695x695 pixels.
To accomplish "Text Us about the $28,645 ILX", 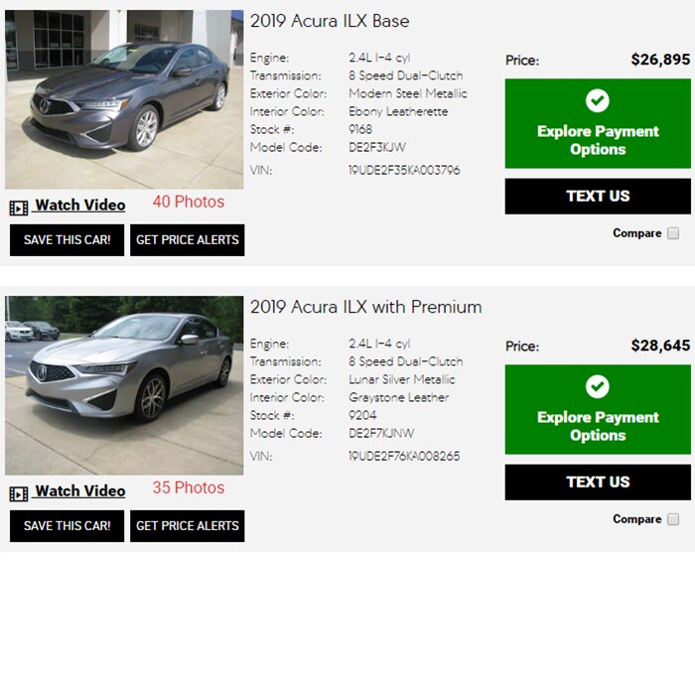I will (x=598, y=483).
